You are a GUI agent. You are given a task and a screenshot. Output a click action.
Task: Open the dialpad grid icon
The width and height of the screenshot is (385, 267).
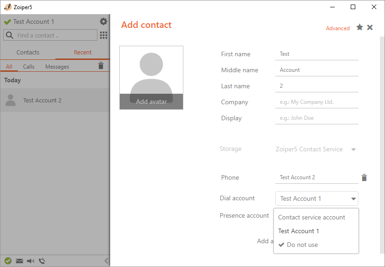(x=104, y=35)
